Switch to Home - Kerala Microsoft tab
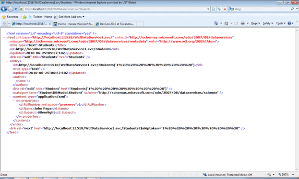This screenshot has width=299, height=179. click(x=73, y=24)
